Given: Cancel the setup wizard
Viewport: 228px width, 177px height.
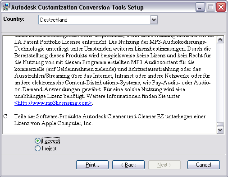Looking at the screenshot, I should [204, 165].
